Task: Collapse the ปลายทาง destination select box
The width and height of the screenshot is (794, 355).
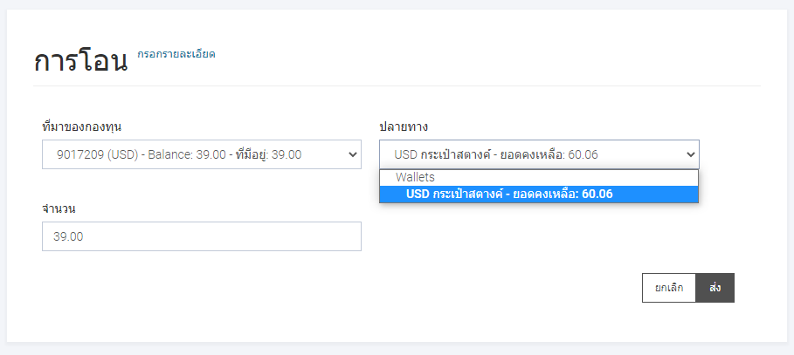Action: [x=539, y=154]
